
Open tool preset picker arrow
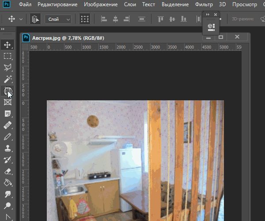click(x=21, y=19)
